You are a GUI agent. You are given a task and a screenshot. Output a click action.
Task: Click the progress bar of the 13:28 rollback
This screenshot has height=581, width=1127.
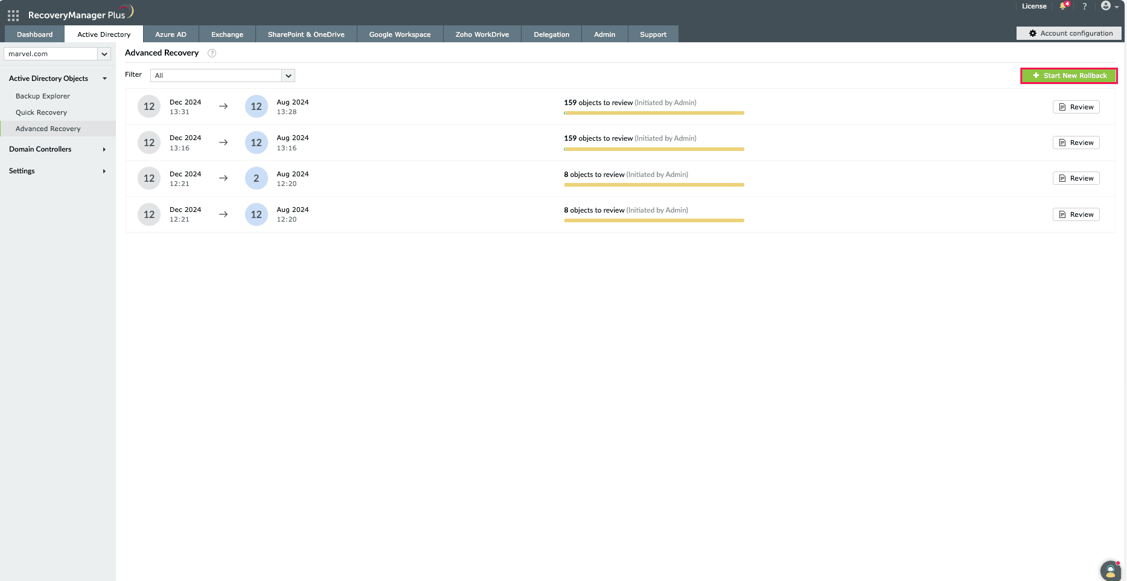point(654,113)
